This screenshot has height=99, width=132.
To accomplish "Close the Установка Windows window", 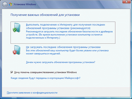I will (127, 2).
